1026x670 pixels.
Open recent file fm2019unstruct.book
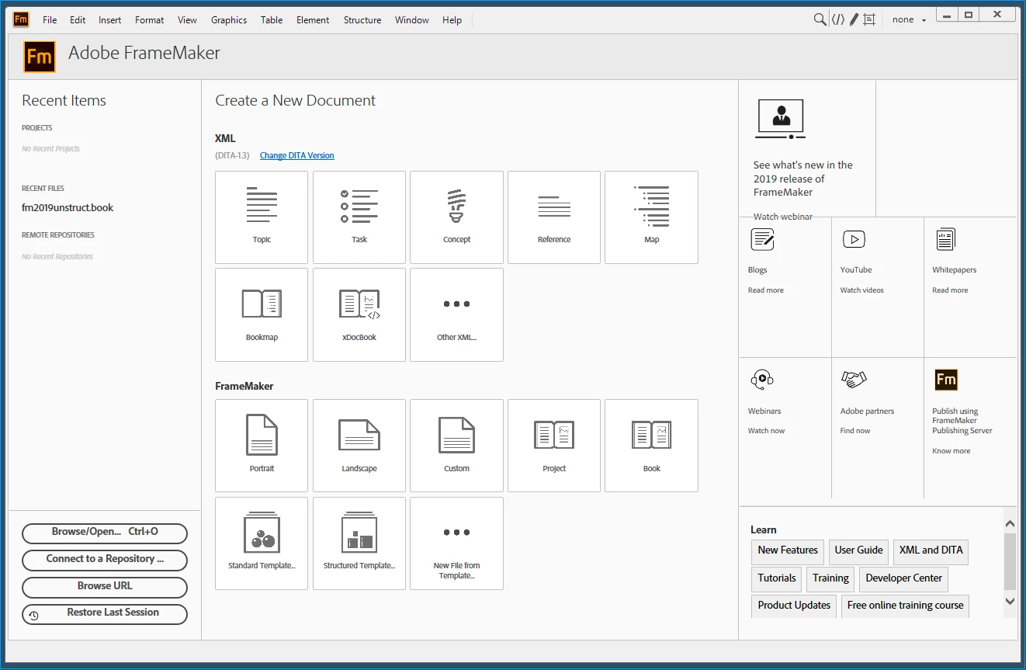68,207
